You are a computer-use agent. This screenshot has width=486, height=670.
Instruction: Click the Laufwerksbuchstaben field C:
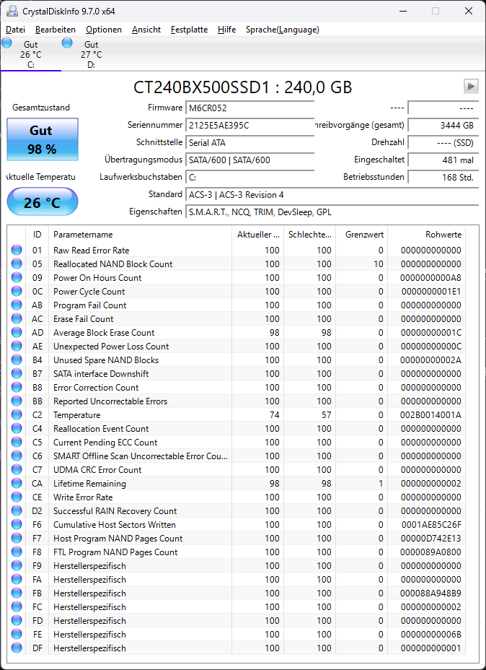tap(250, 178)
